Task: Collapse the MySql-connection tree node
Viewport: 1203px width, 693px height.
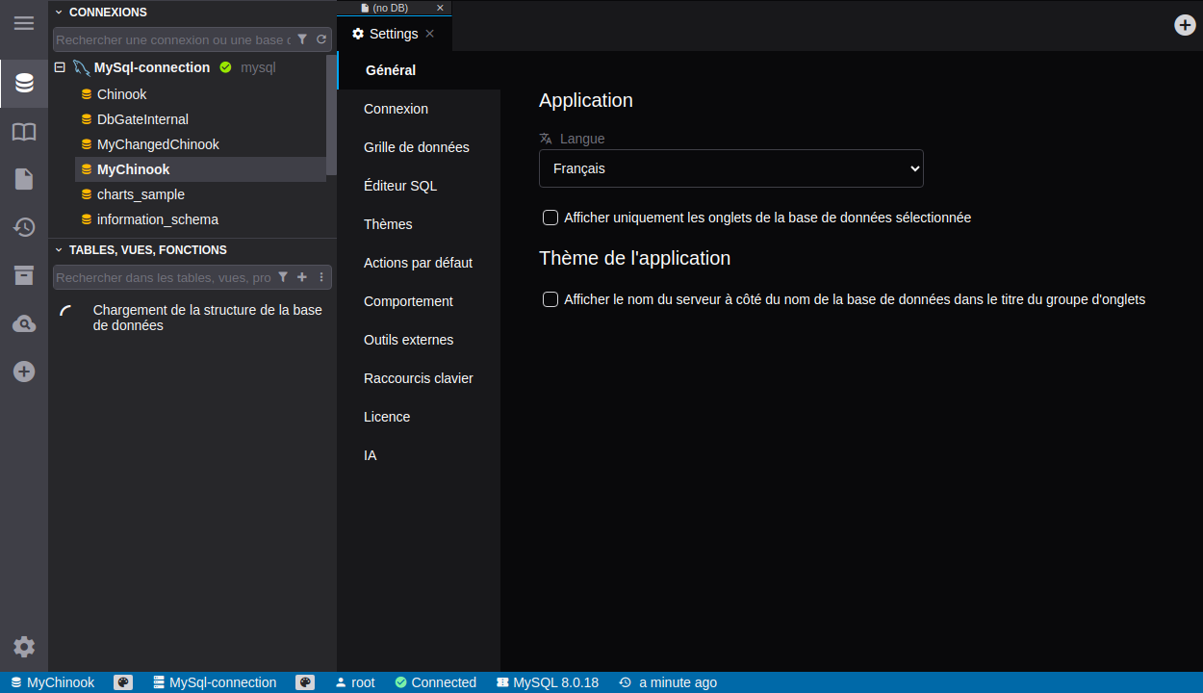Action: [x=60, y=67]
